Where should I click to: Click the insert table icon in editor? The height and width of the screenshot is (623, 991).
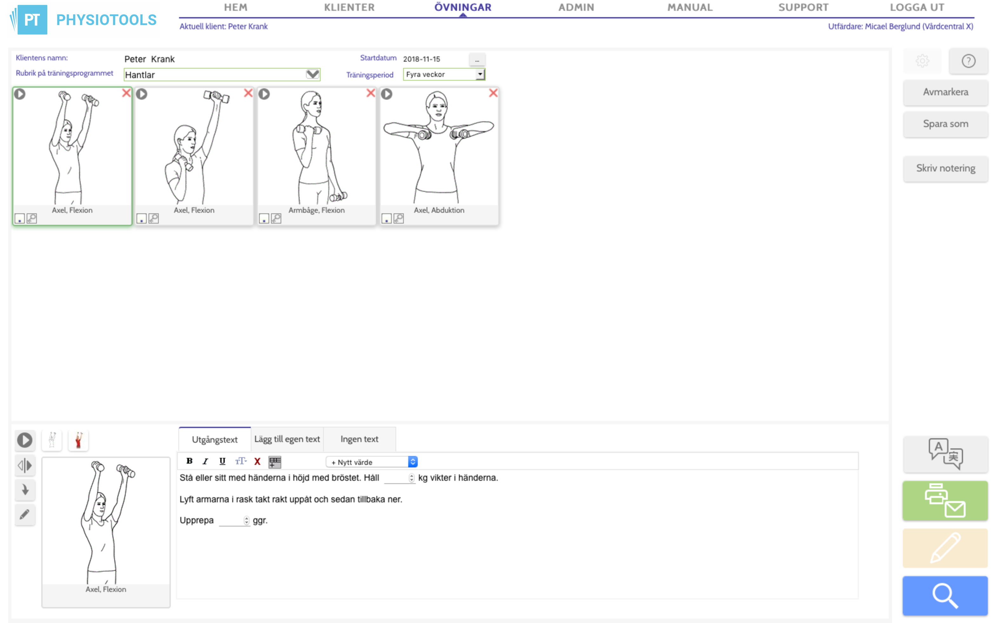click(275, 462)
